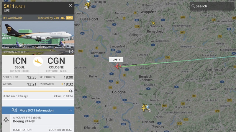Select the yellow aircraft cluster near Ratingen
This screenshot has width=236, height=132.
click(87, 6)
